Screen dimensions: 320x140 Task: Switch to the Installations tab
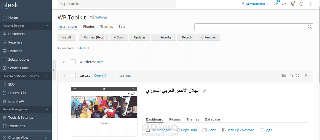tap(67, 27)
